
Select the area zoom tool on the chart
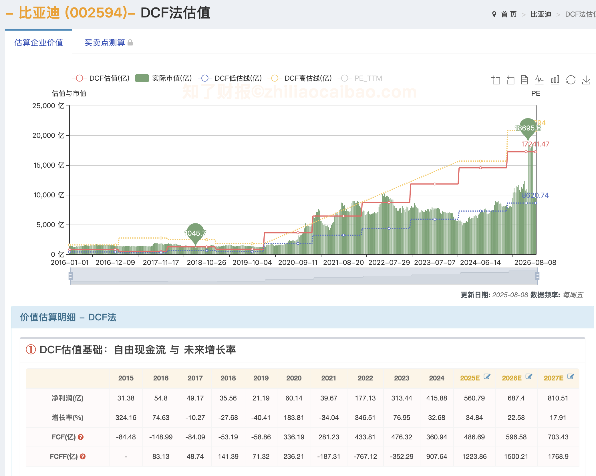click(x=496, y=80)
